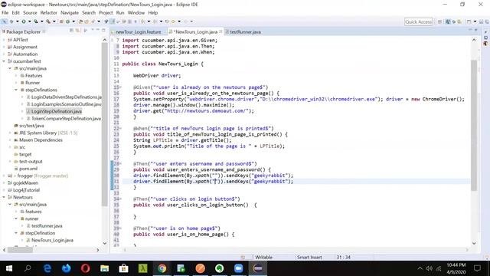Fold the method at line 34

[121, 199]
